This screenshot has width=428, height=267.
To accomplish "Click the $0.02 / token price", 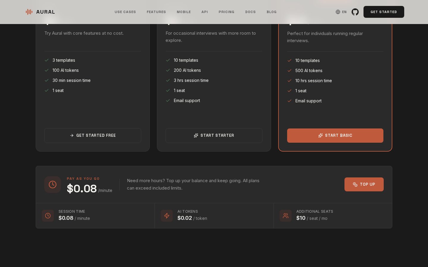I will pyautogui.click(x=192, y=218).
